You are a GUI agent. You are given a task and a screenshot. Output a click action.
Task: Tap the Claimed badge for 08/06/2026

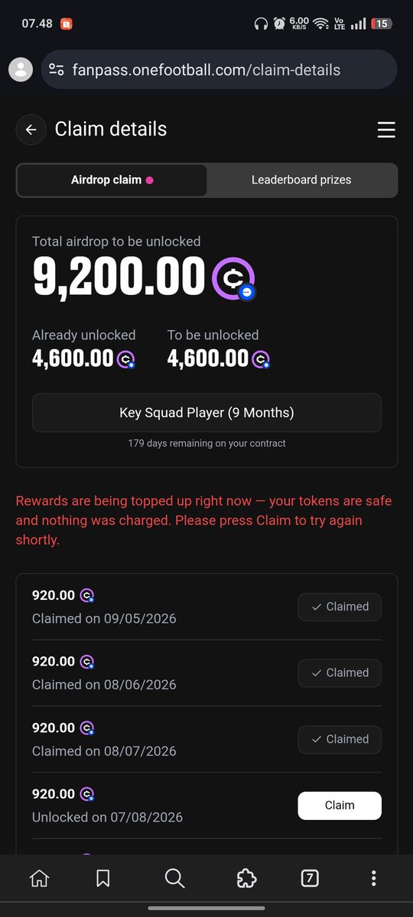[340, 673]
